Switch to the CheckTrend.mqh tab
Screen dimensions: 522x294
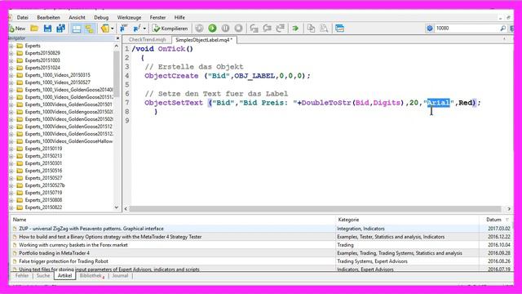coord(147,40)
